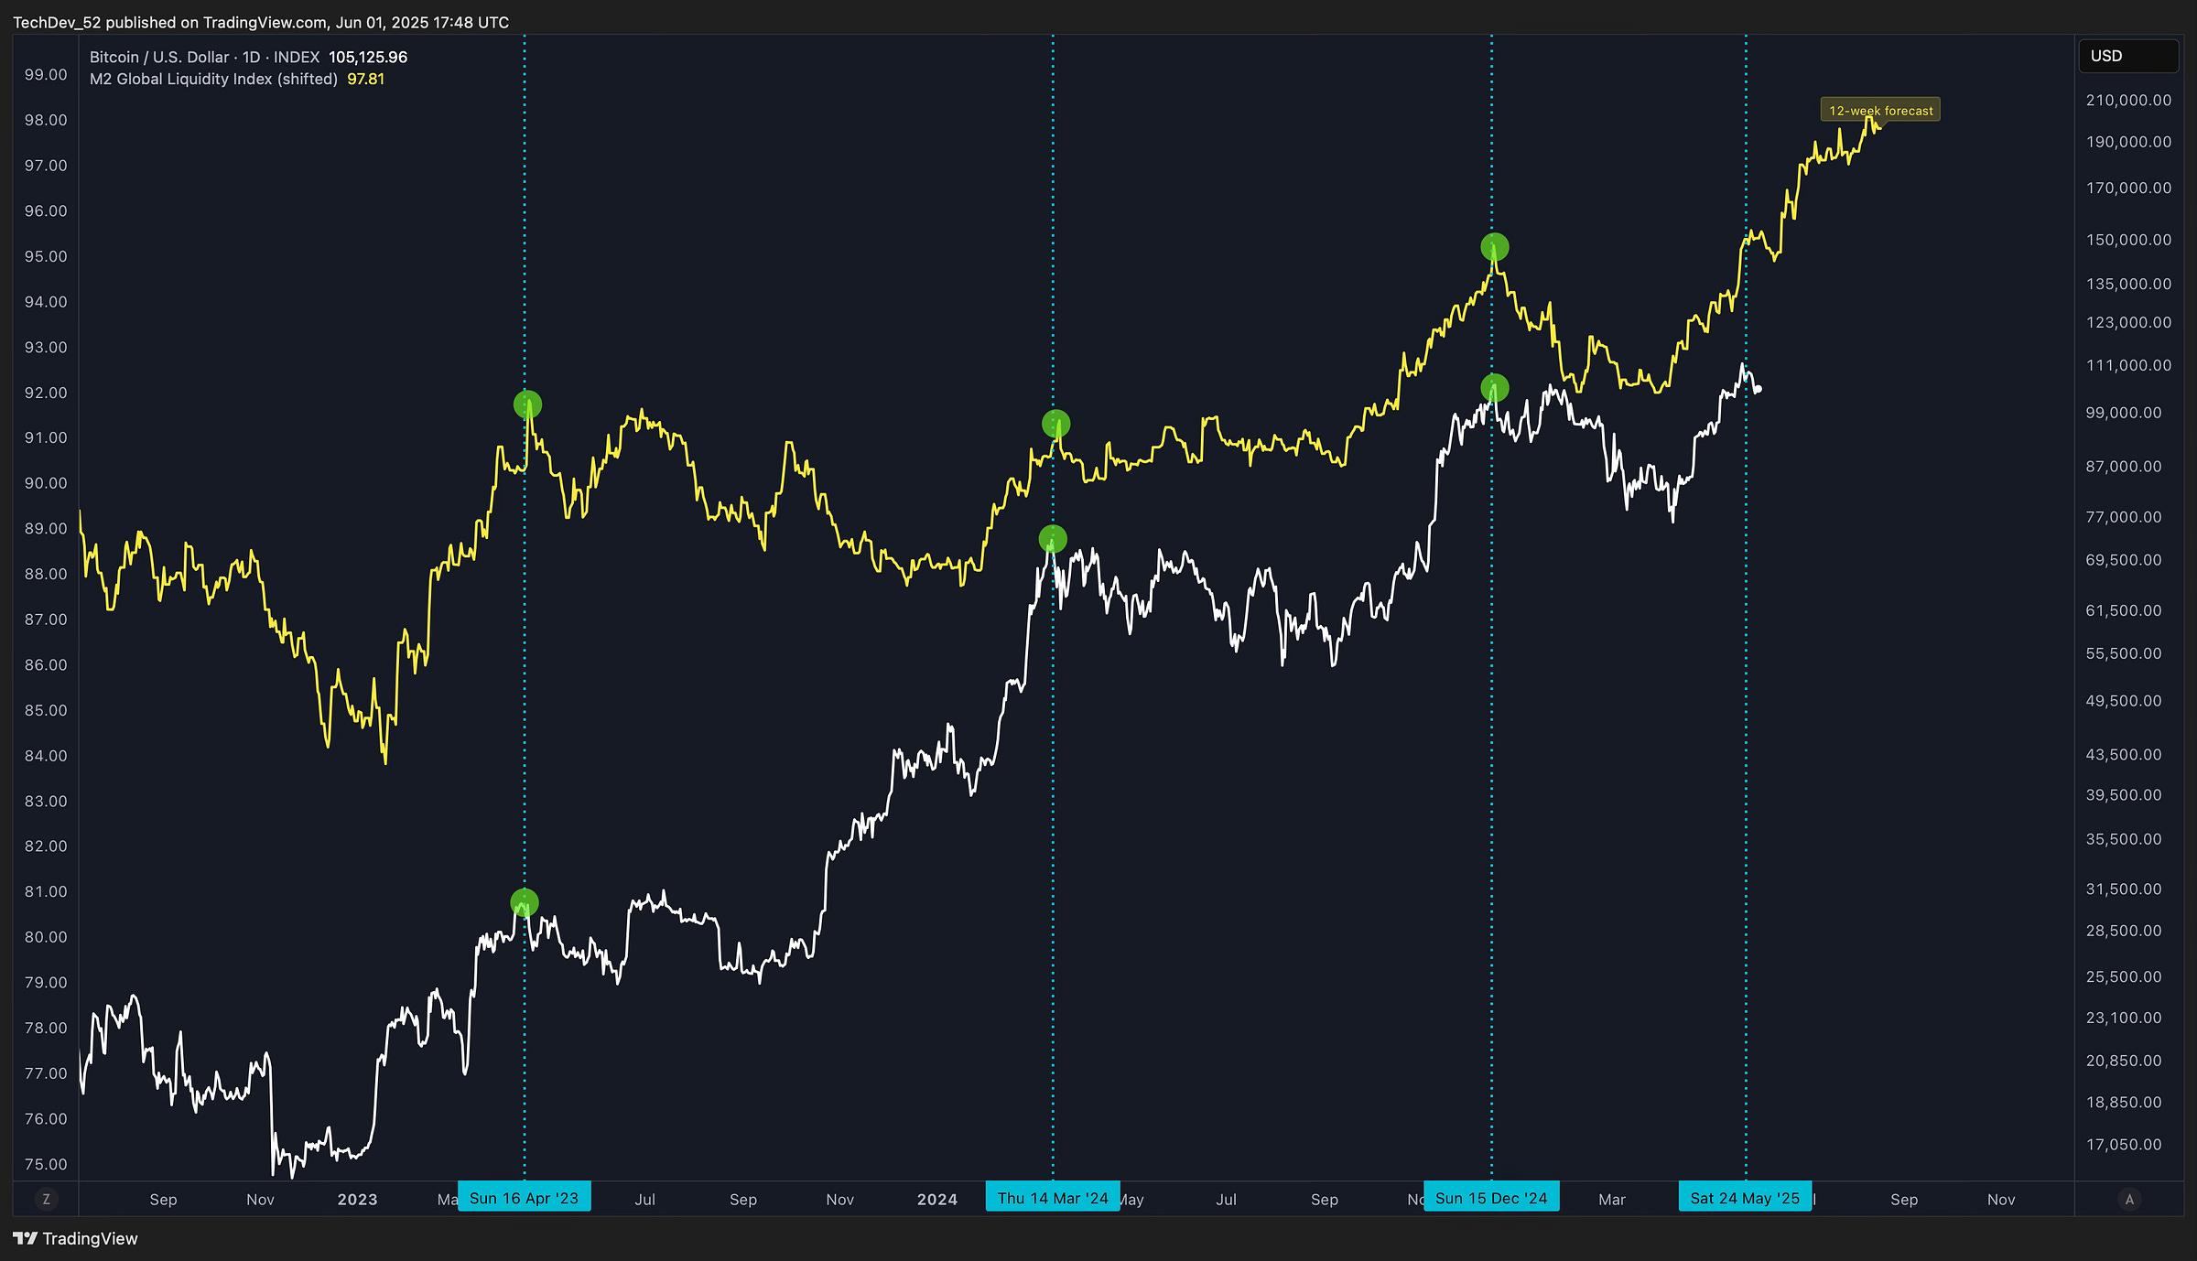The width and height of the screenshot is (2197, 1261).
Task: Select green marker on yellow line at March 2024
Action: (x=1055, y=424)
